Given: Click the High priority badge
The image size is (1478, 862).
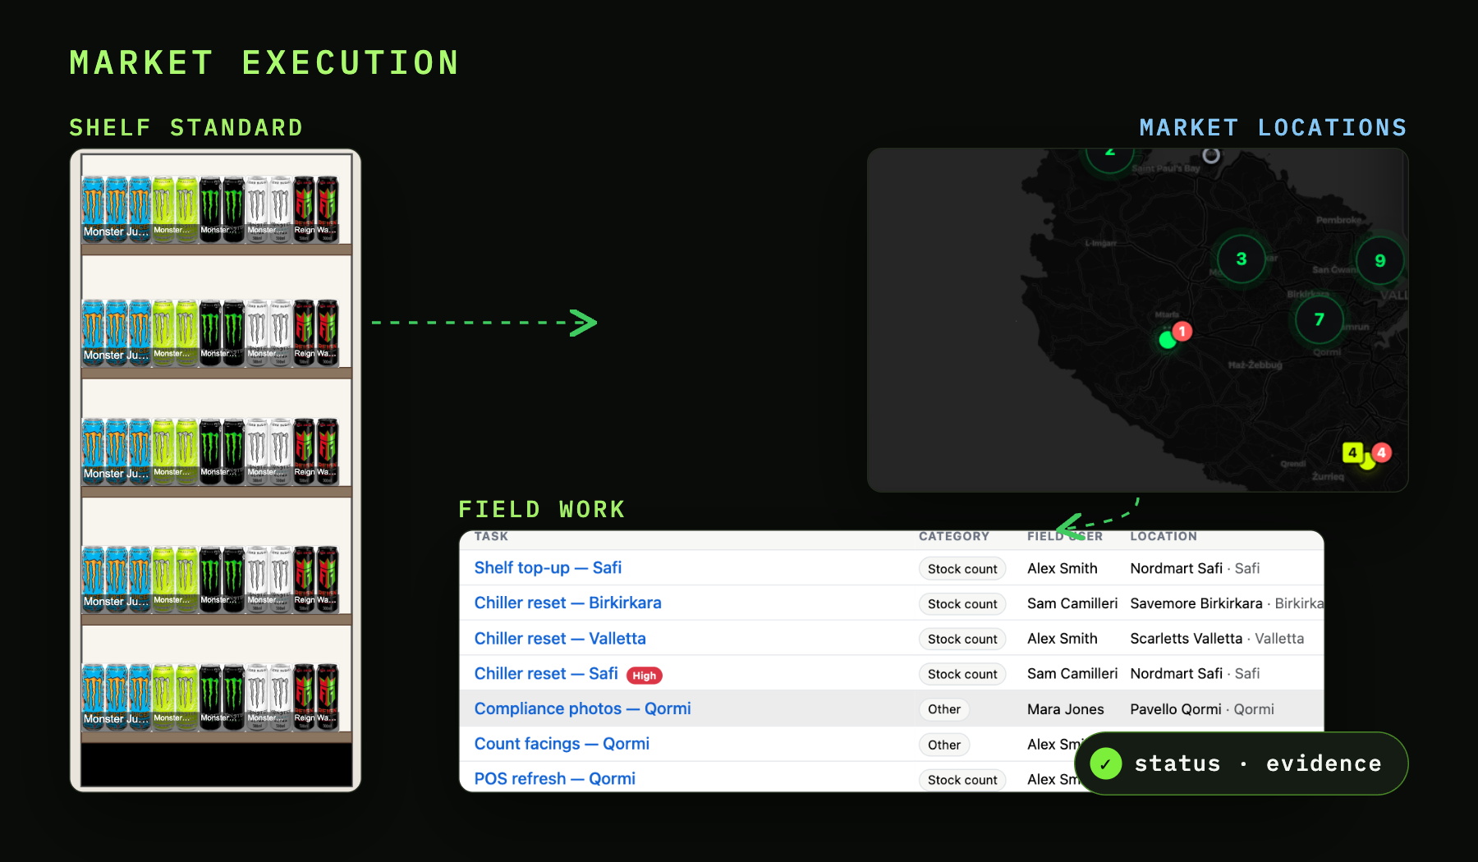Looking at the screenshot, I should (x=645, y=676).
